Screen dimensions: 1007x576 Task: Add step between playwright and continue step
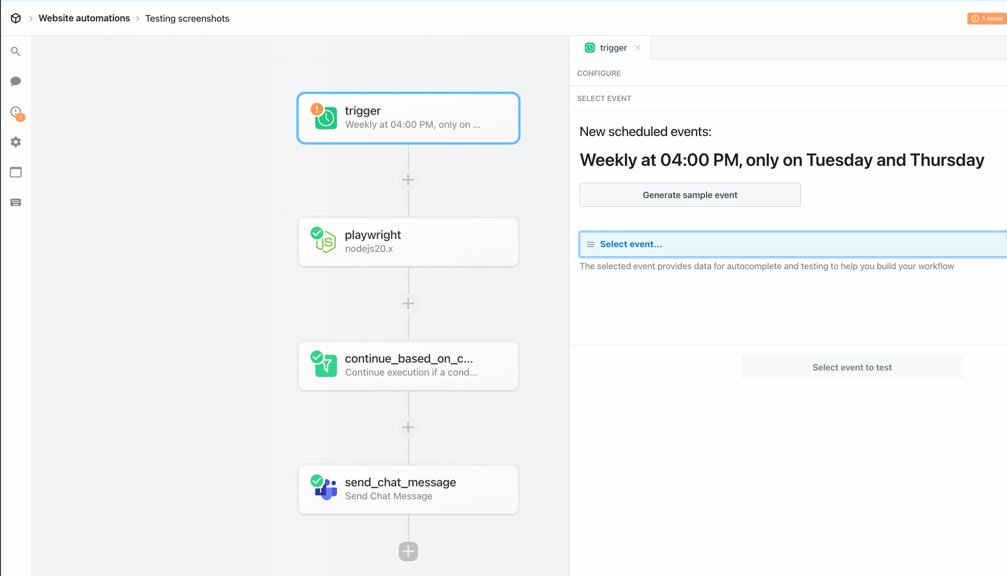(408, 304)
